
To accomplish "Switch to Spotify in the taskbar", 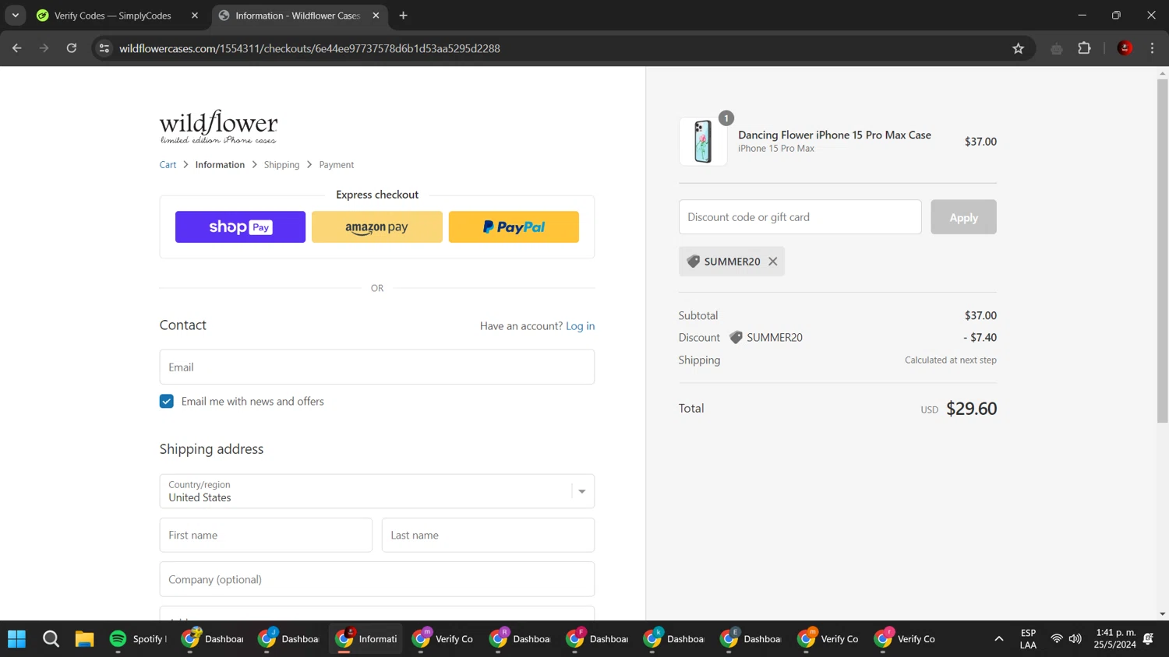I will tap(138, 639).
